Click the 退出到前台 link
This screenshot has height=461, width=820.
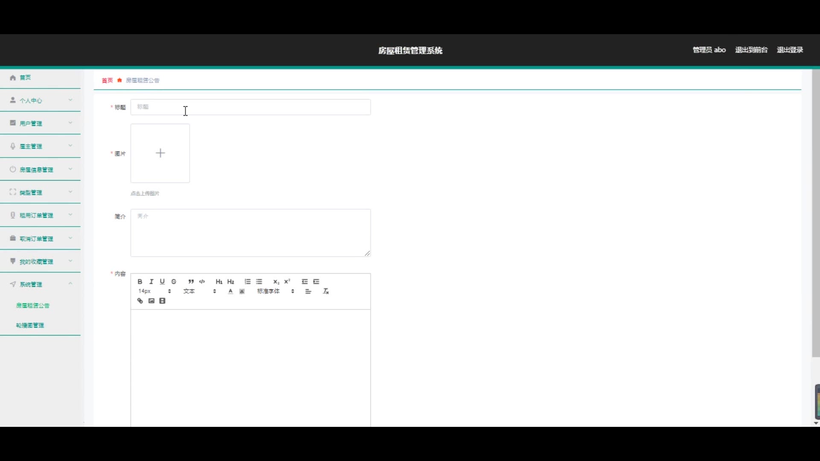pos(751,50)
